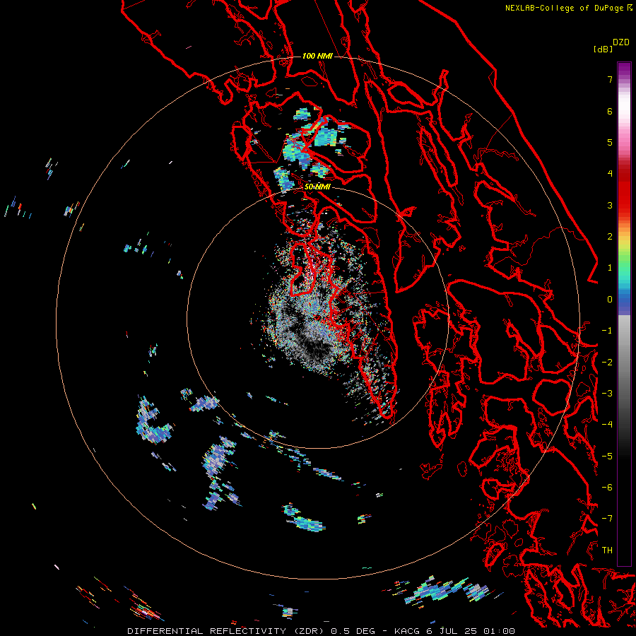Click the TH threshold label on the scale
Viewport: 636px width, 636px height.
607,550
